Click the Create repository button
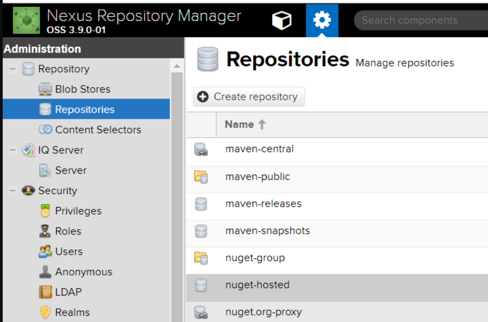Screen dimensions: 488x322 [249, 97]
